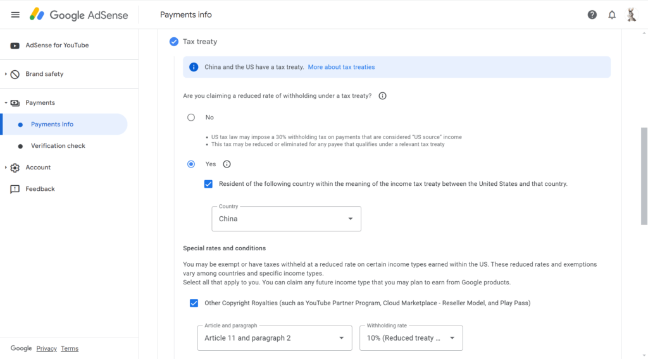The height and width of the screenshot is (359, 648).
Task: Click the info icon after the withholding question
Action: click(382, 95)
